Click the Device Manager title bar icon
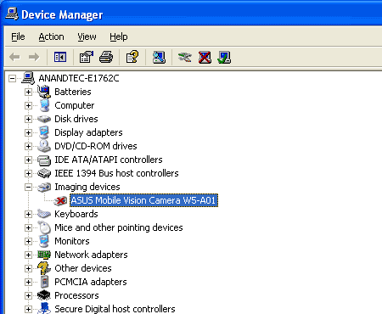This screenshot has width=382, height=314. point(12,14)
